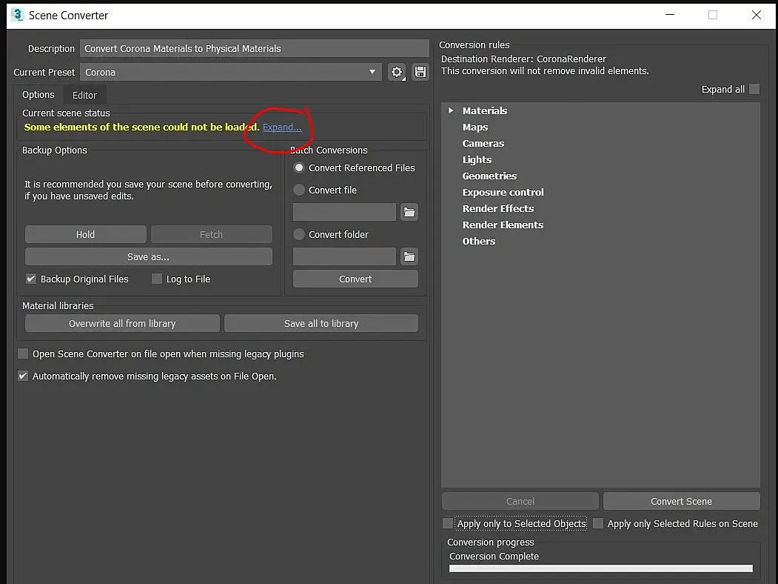Click the 3ds Max app icon in title bar

coord(17,15)
